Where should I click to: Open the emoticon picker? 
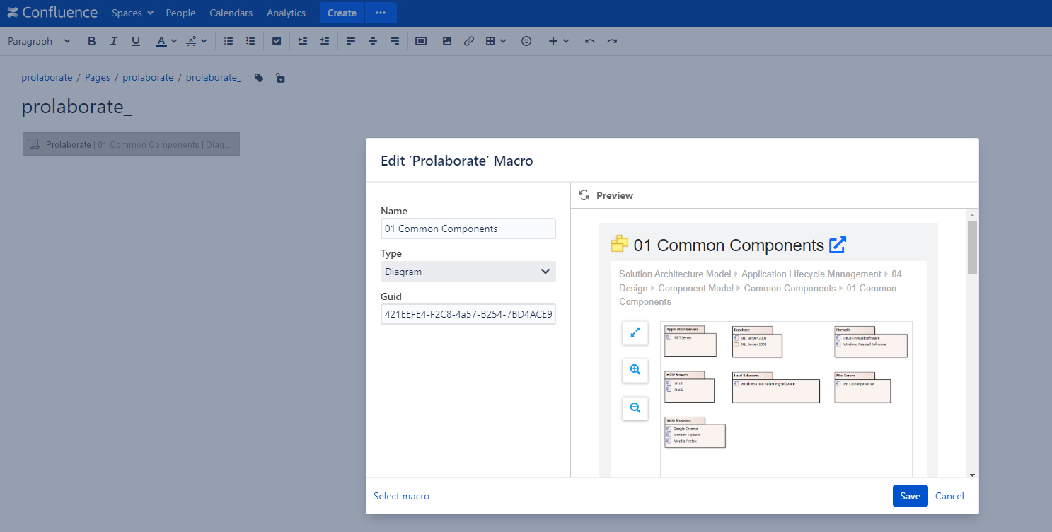tap(526, 41)
